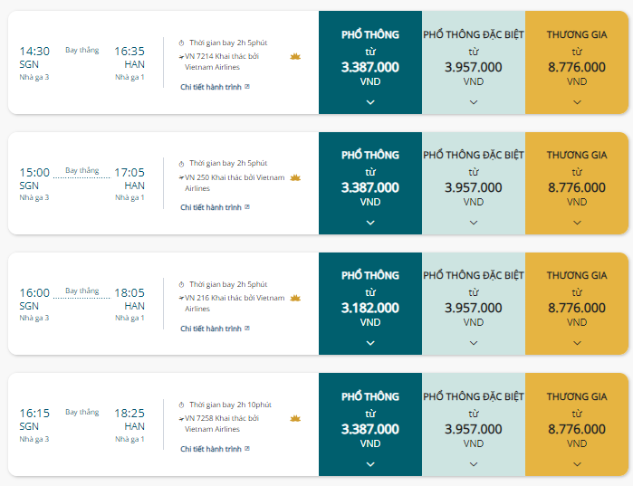Click the golden lotus icon for flight VN 7258
The width and height of the screenshot is (633, 486).
point(295,418)
